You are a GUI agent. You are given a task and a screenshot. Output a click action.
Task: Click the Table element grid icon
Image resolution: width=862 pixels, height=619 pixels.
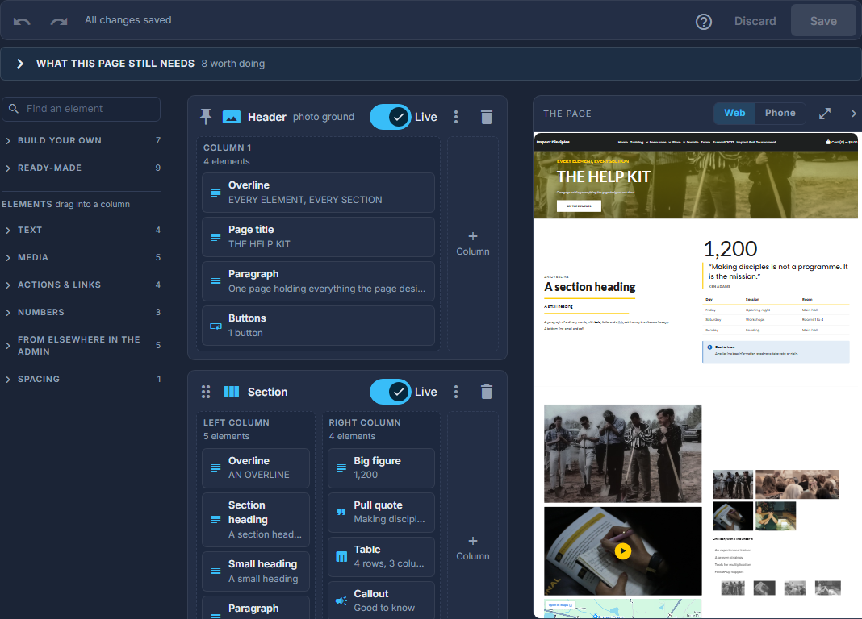(341, 556)
